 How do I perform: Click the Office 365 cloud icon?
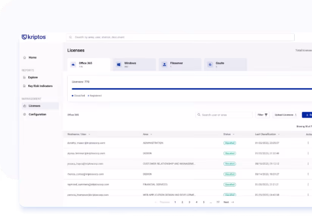[73, 64]
